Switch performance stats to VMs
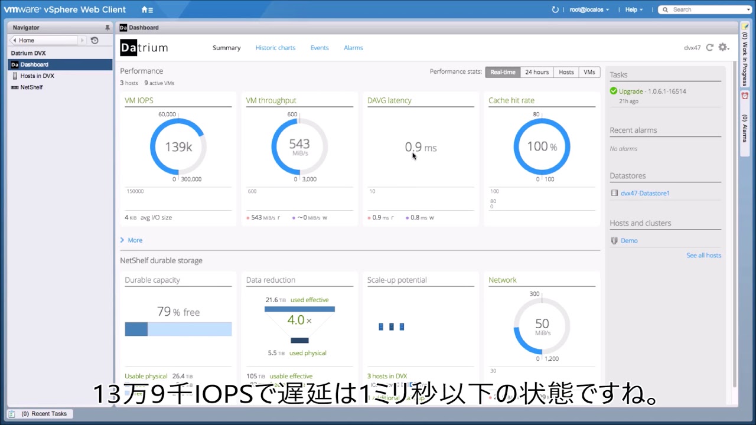The width and height of the screenshot is (756, 425). click(x=589, y=72)
